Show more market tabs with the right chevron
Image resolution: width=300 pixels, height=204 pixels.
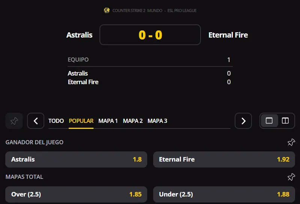(x=243, y=121)
